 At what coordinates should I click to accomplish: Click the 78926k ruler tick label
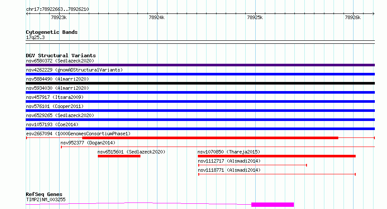click(353, 17)
